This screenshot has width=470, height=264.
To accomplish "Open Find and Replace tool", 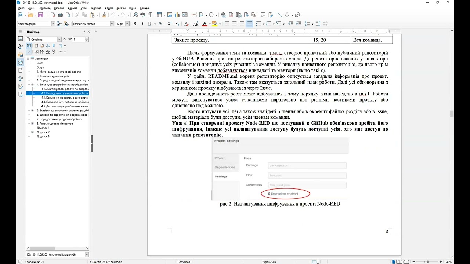I will point(135,15).
